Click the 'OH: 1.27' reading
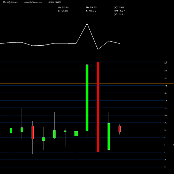This screenshot has width=174, height=174. [x=119, y=11]
